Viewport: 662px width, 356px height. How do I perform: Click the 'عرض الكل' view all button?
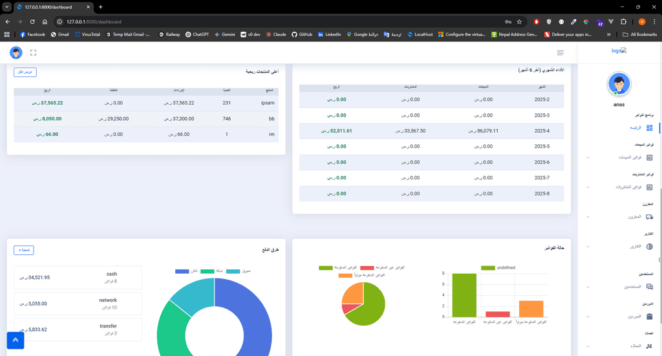(x=25, y=72)
